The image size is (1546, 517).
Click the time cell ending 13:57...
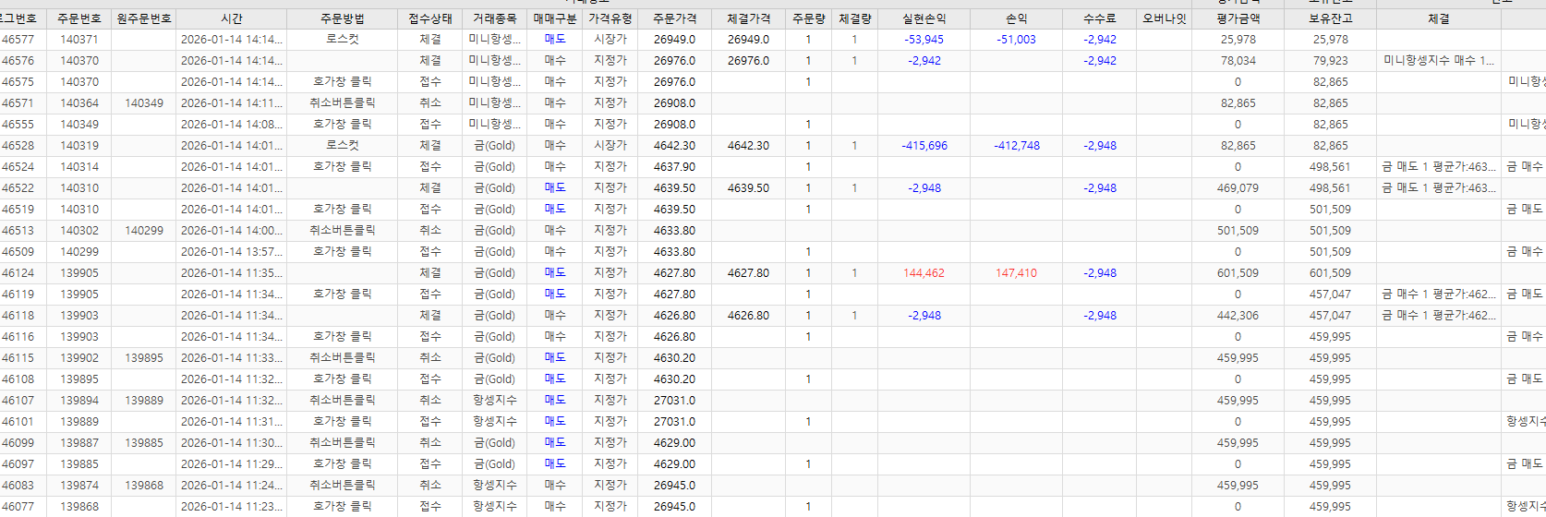232,252
